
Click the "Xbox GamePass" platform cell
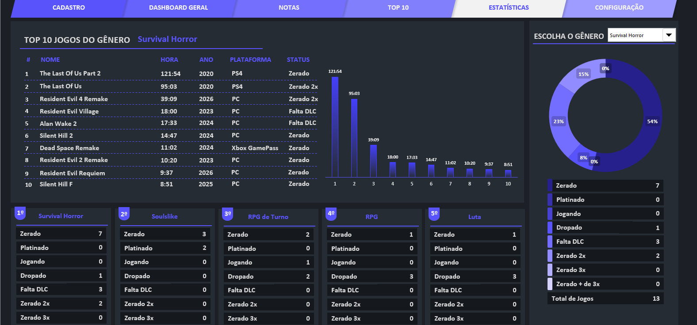coord(255,148)
